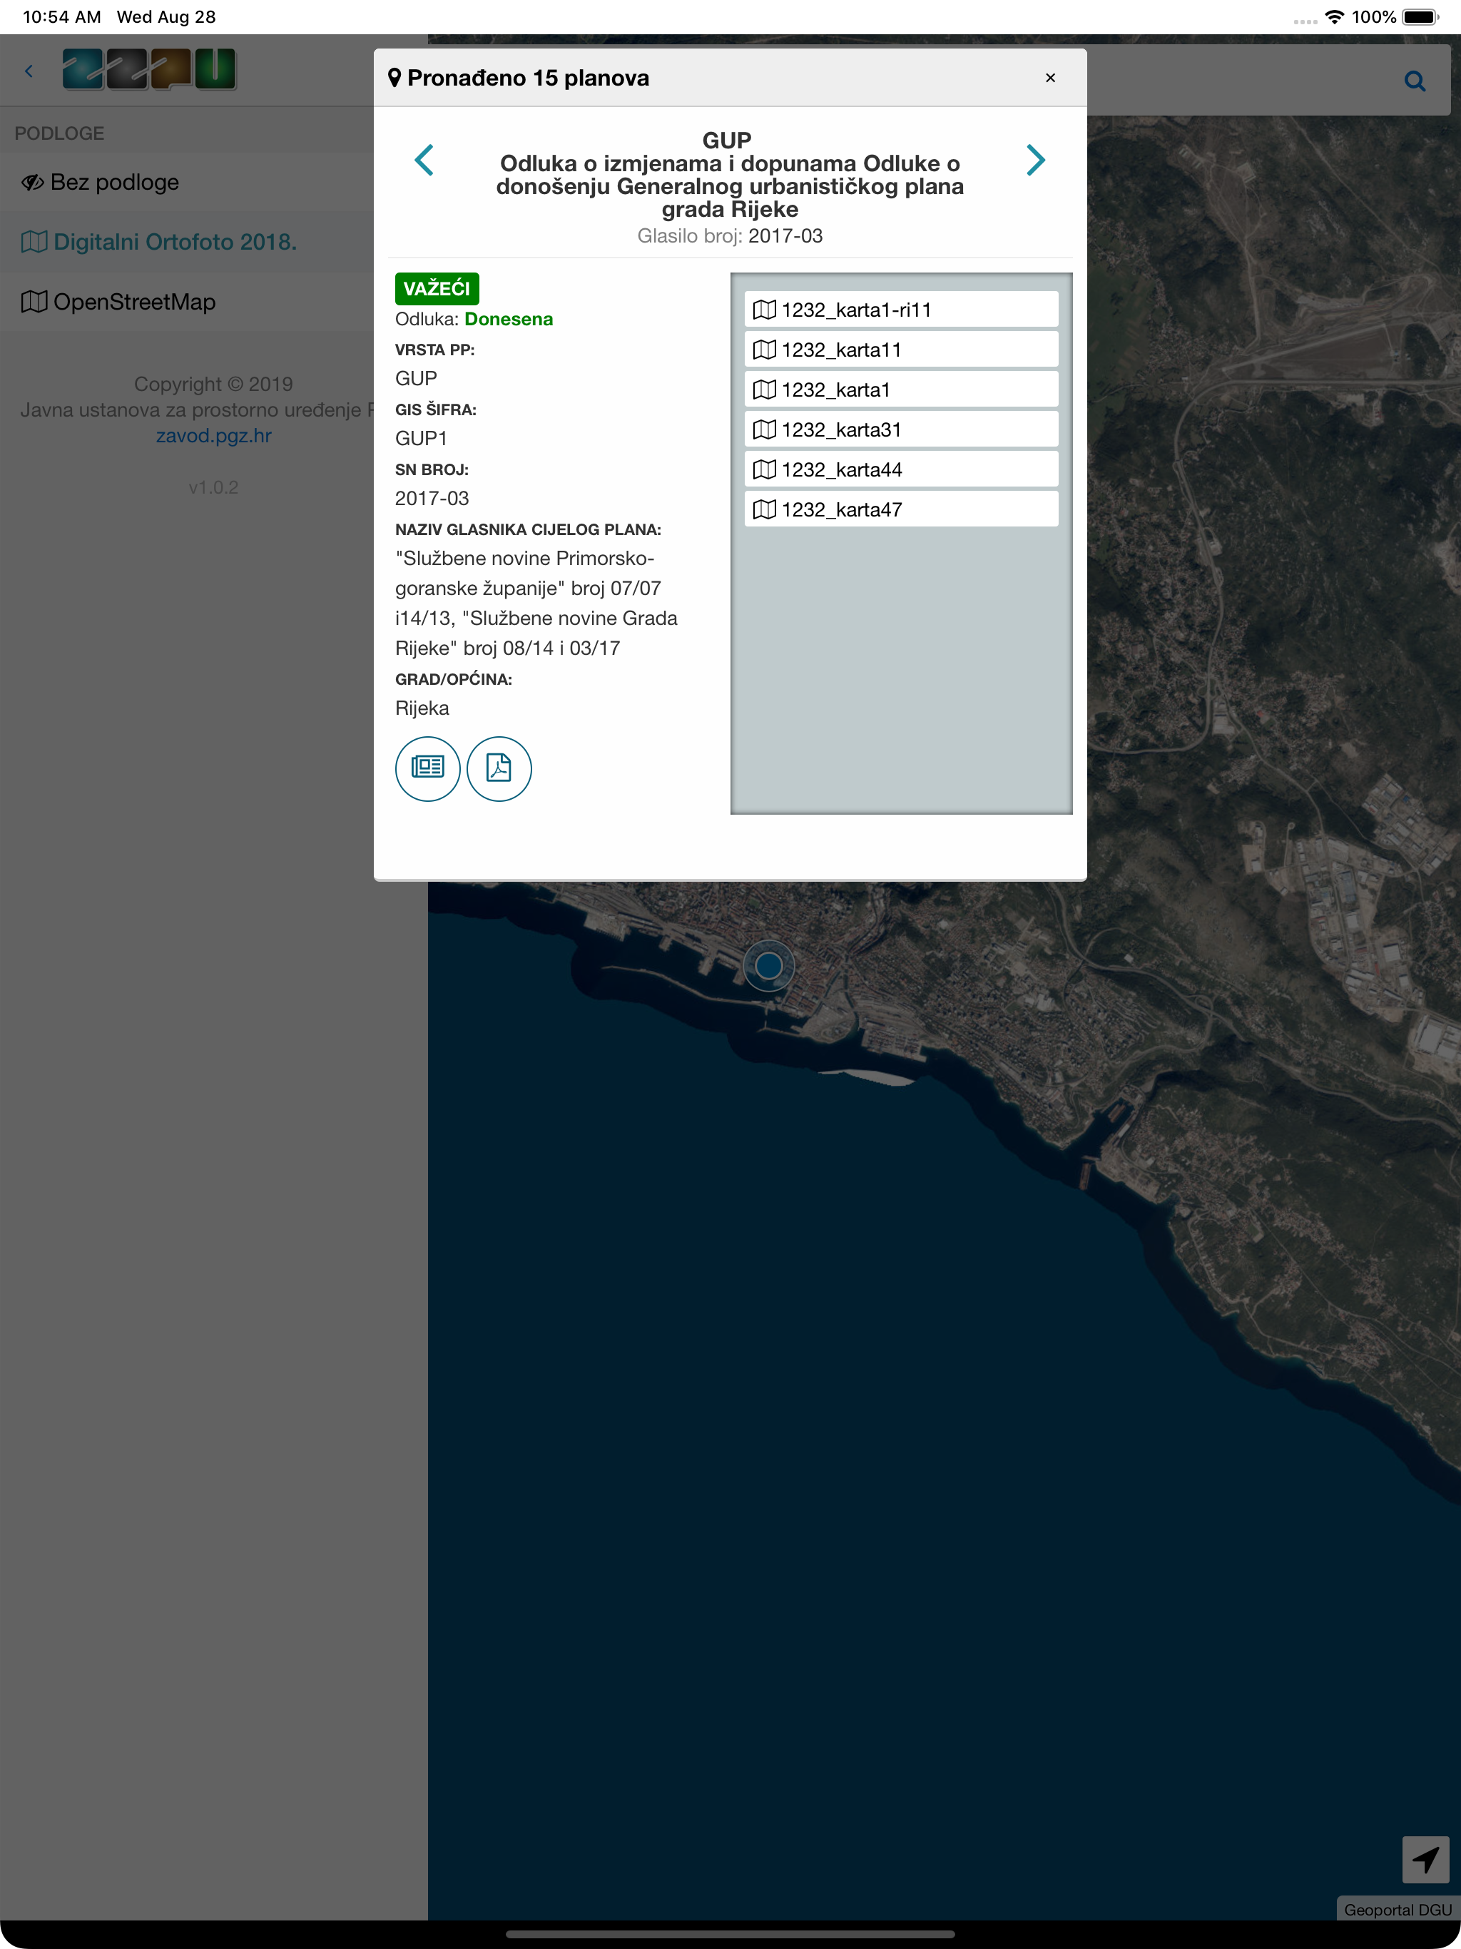1461x1949 pixels.
Task: Go to the next plan with right chevron
Action: click(1035, 161)
